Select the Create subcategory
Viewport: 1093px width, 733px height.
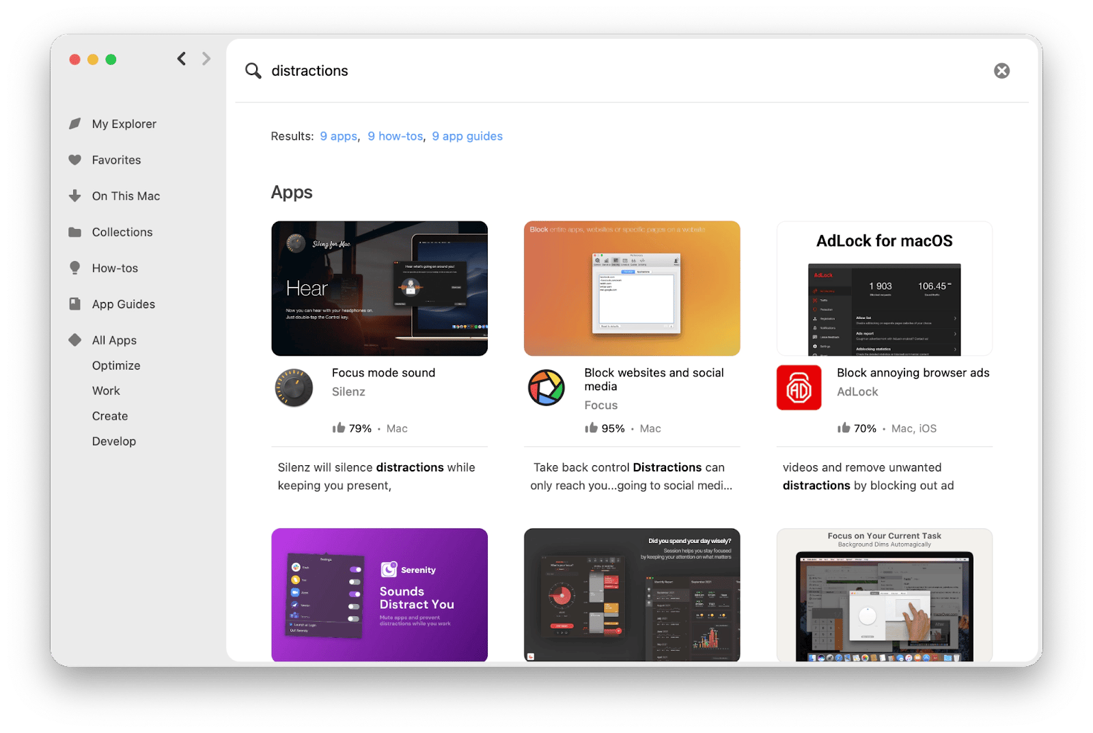tap(110, 416)
